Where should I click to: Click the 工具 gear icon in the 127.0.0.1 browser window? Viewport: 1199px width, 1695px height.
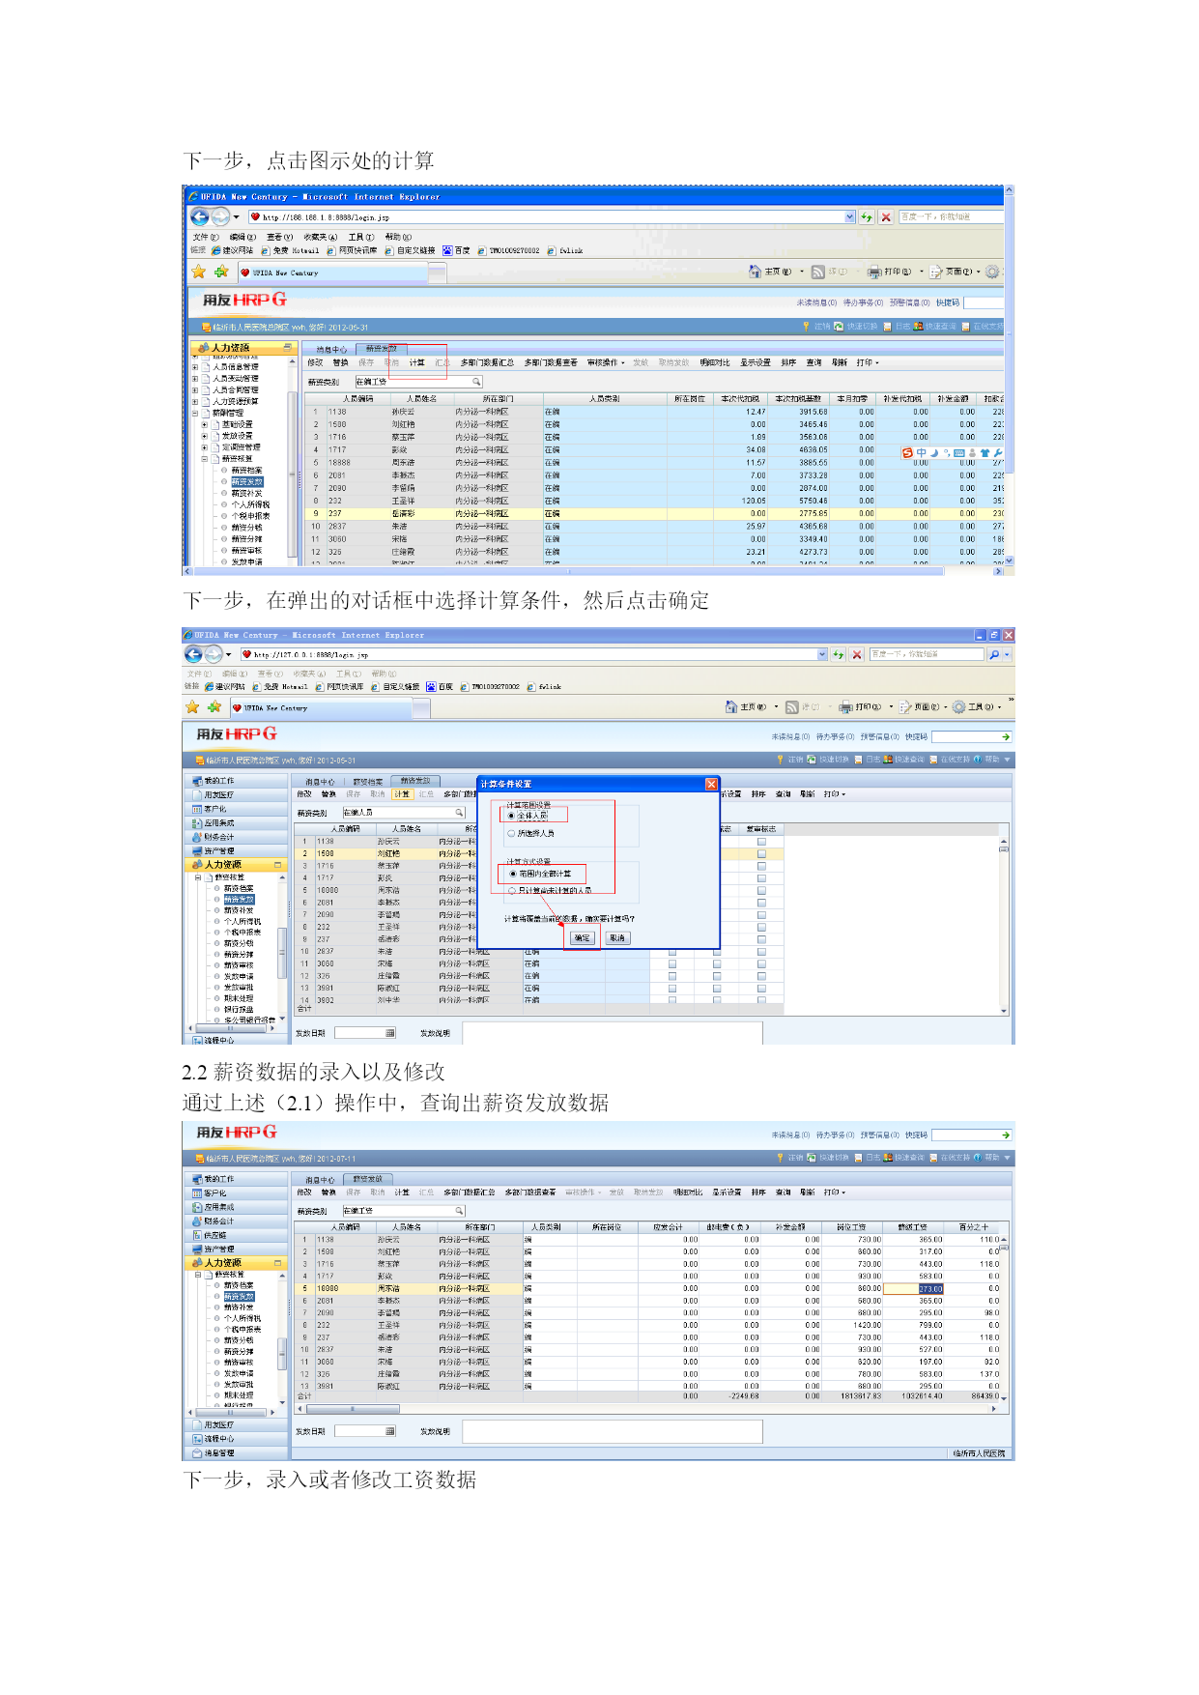point(958,706)
